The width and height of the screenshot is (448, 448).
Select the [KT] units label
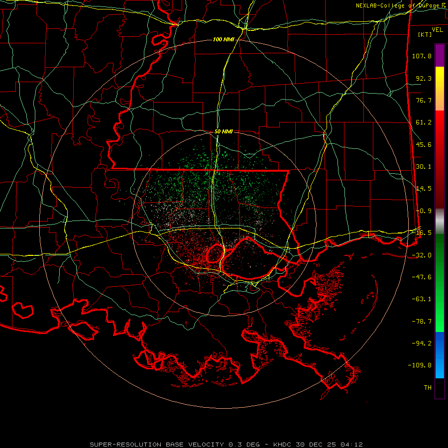425,34
